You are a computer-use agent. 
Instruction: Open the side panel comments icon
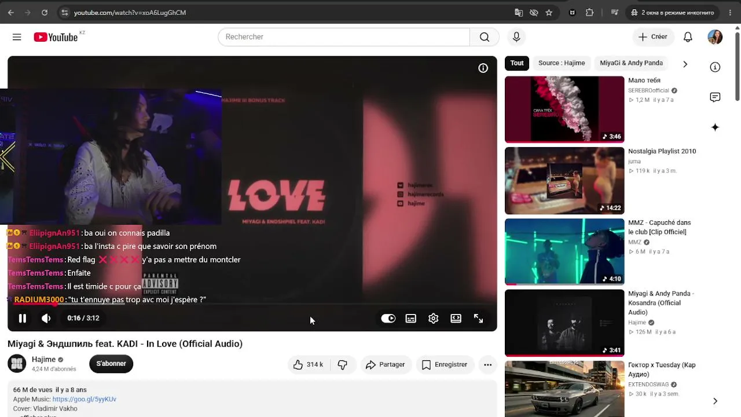[x=715, y=97]
